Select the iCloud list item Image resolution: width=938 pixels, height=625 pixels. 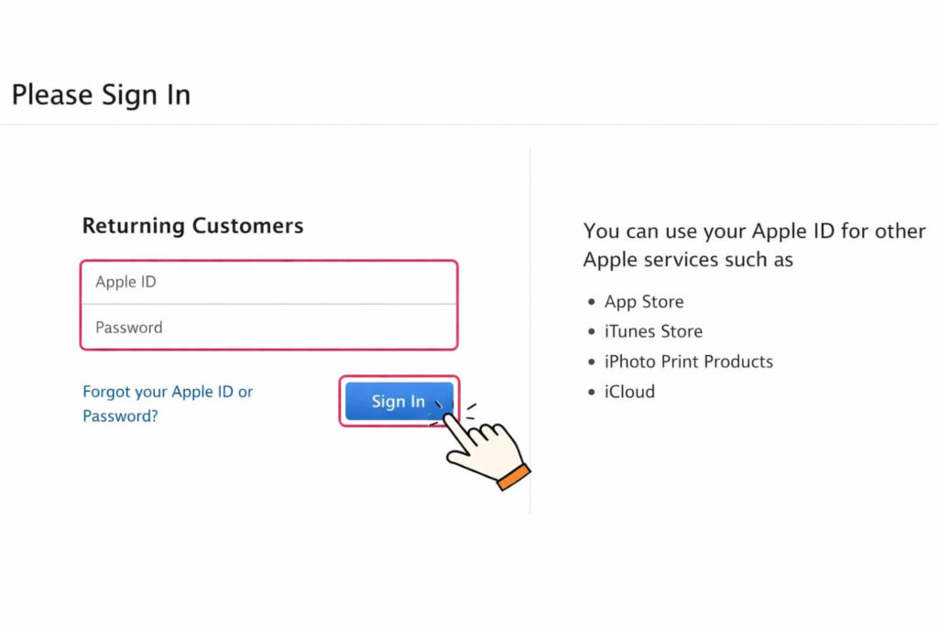(x=630, y=392)
